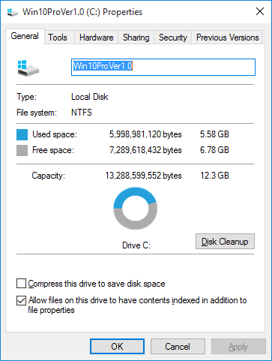Viewport: 272px width, 361px height.
Task: Click the Drive C: label under chart
Action: 136,245
